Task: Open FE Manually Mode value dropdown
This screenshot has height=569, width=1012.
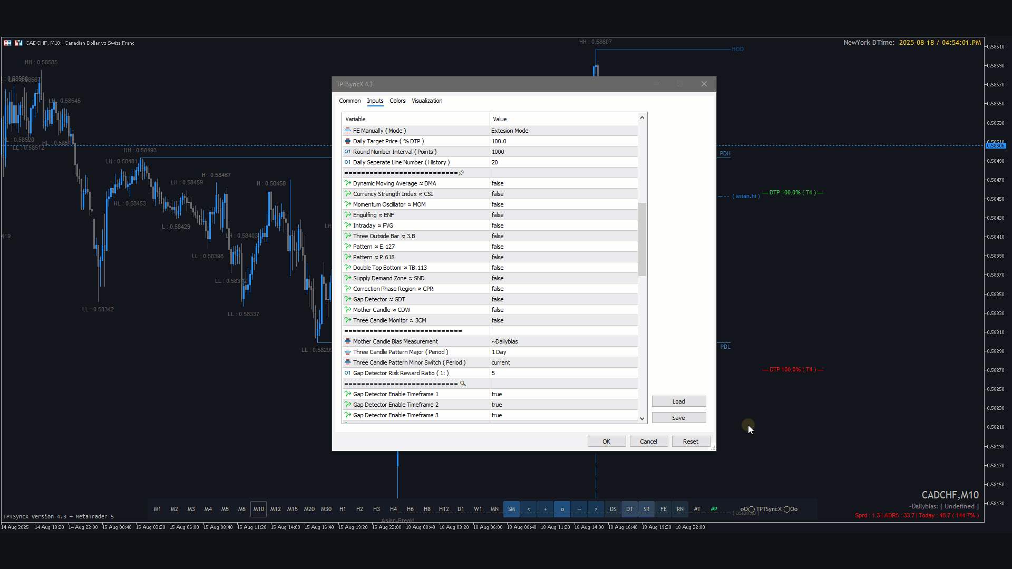Action: tap(563, 131)
